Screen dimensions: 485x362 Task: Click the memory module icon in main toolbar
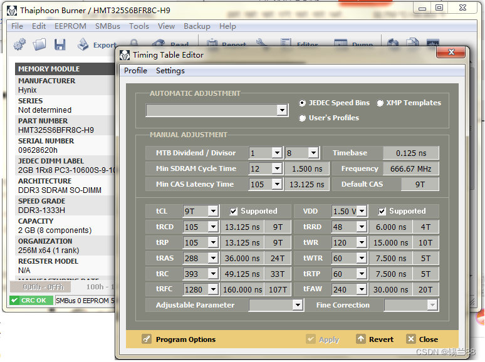433,43
